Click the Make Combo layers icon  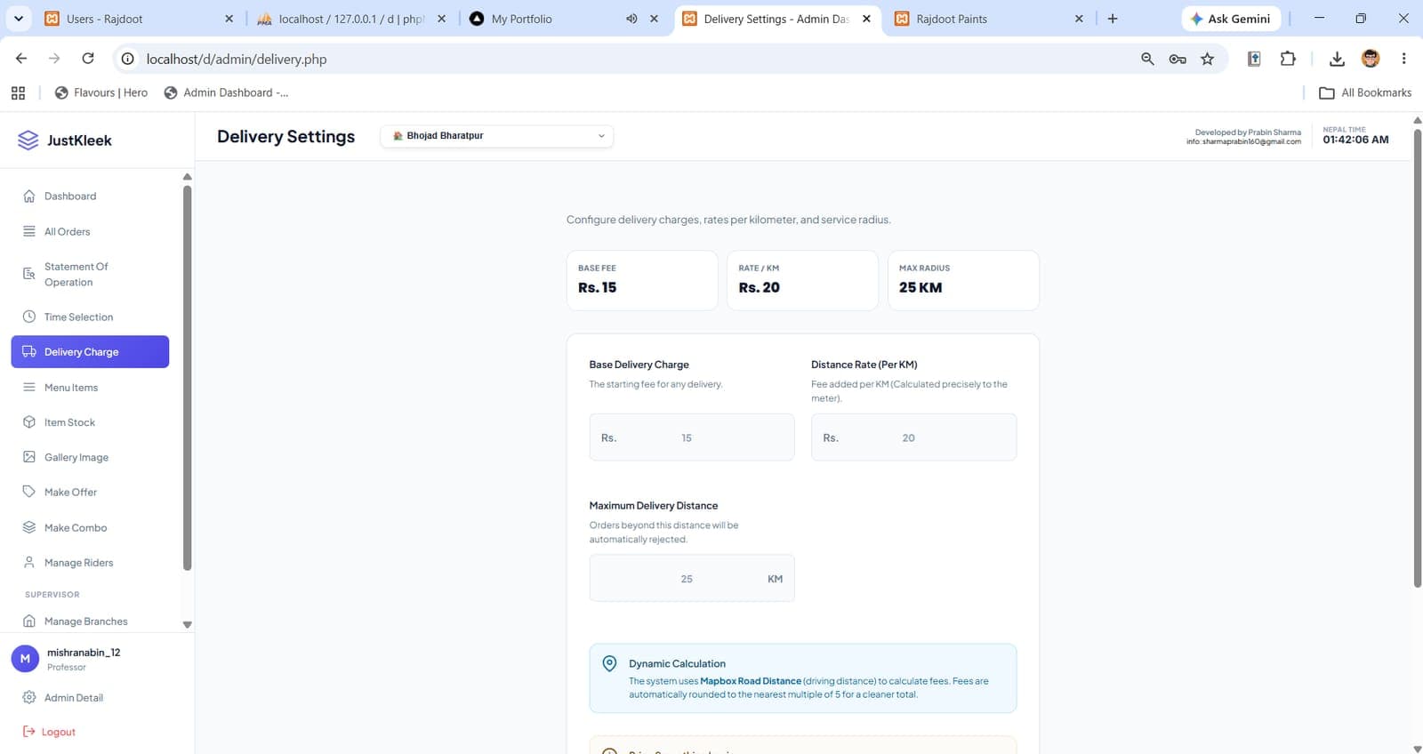(x=29, y=526)
